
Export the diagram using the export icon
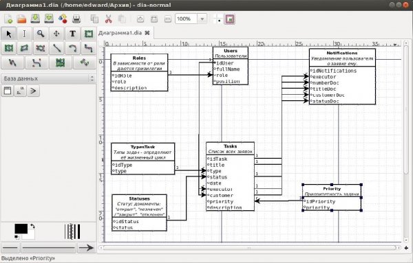click(x=63, y=19)
